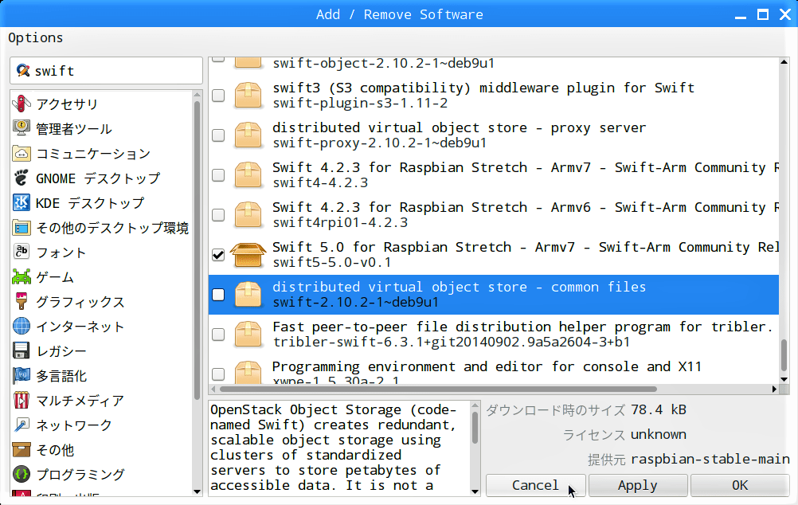Select the フォント category icon
Image resolution: width=798 pixels, height=505 pixels.
click(22, 252)
